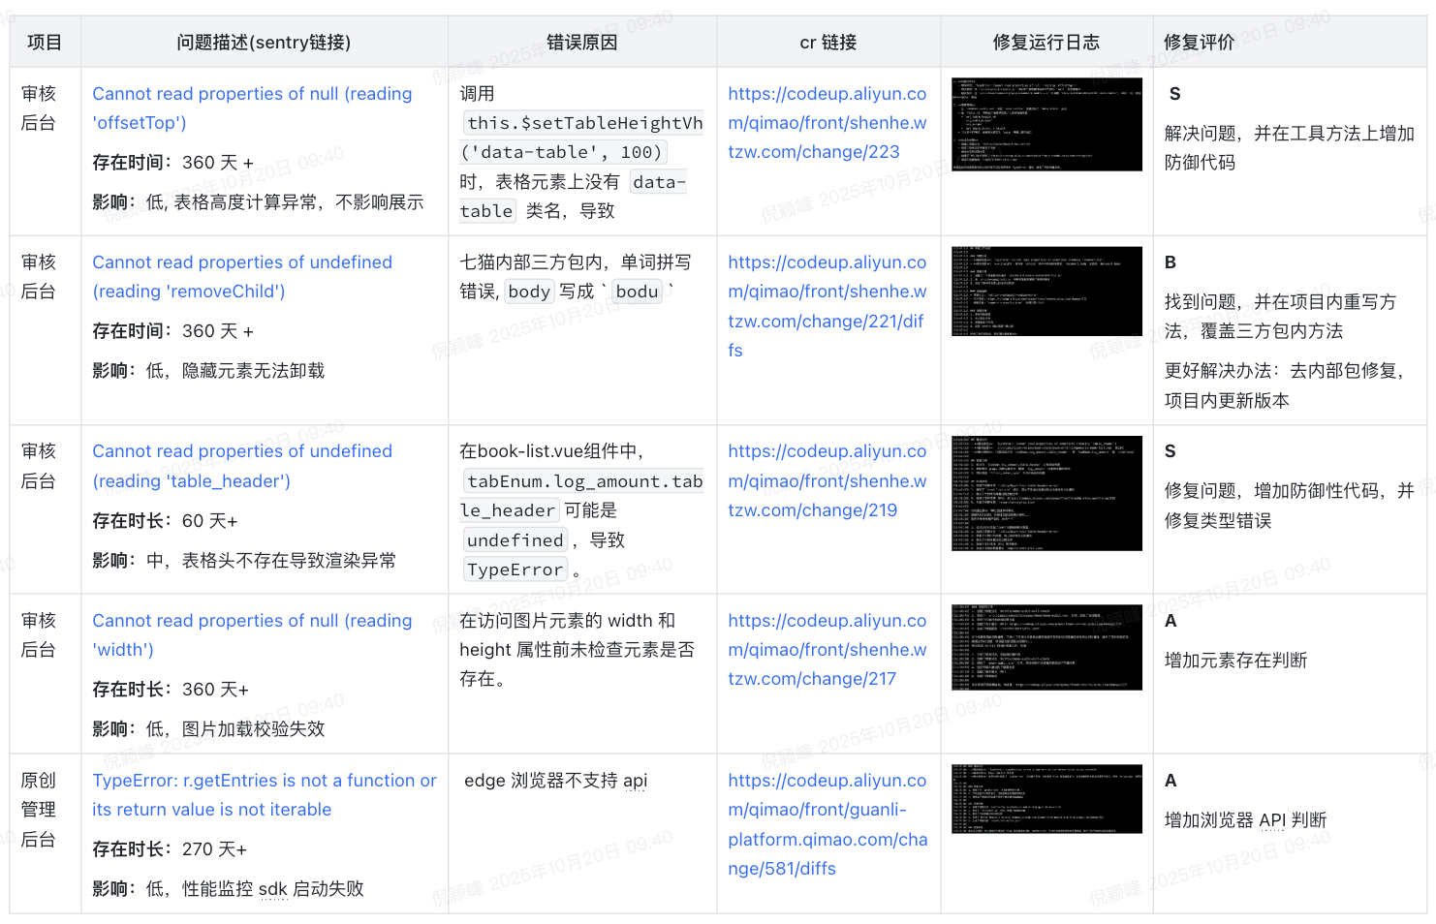The image size is (1436, 924).
Task: Open the codeup change/219 link
Action: (827, 481)
